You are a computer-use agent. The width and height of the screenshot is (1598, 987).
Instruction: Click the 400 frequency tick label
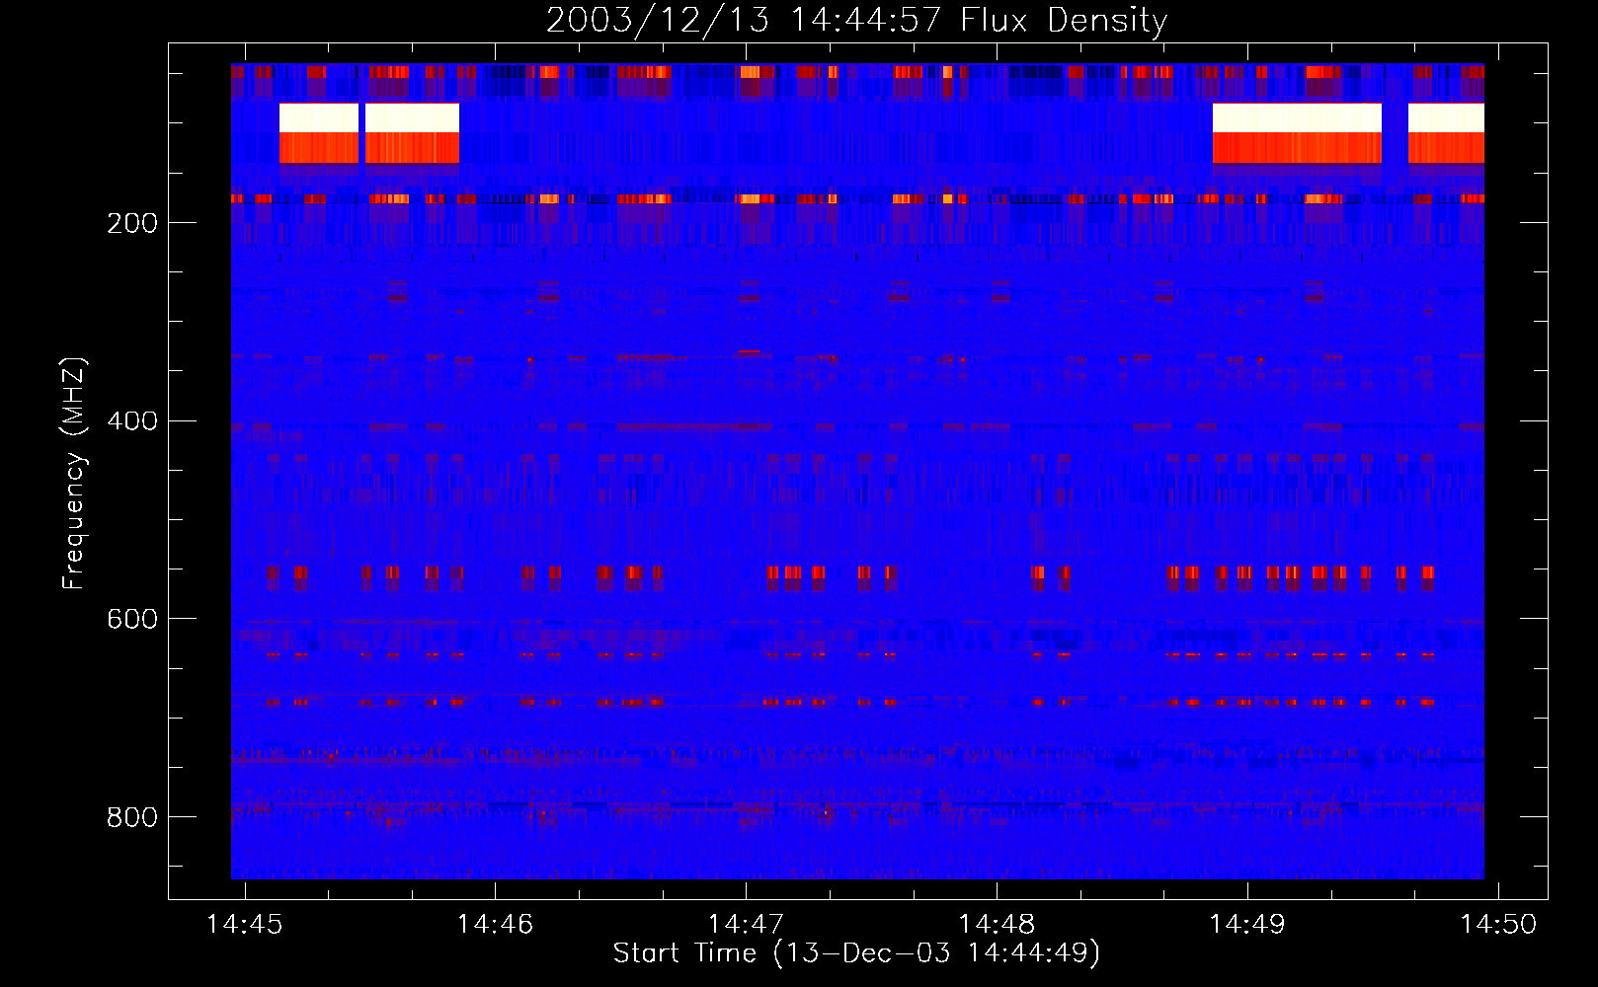pyautogui.click(x=132, y=421)
